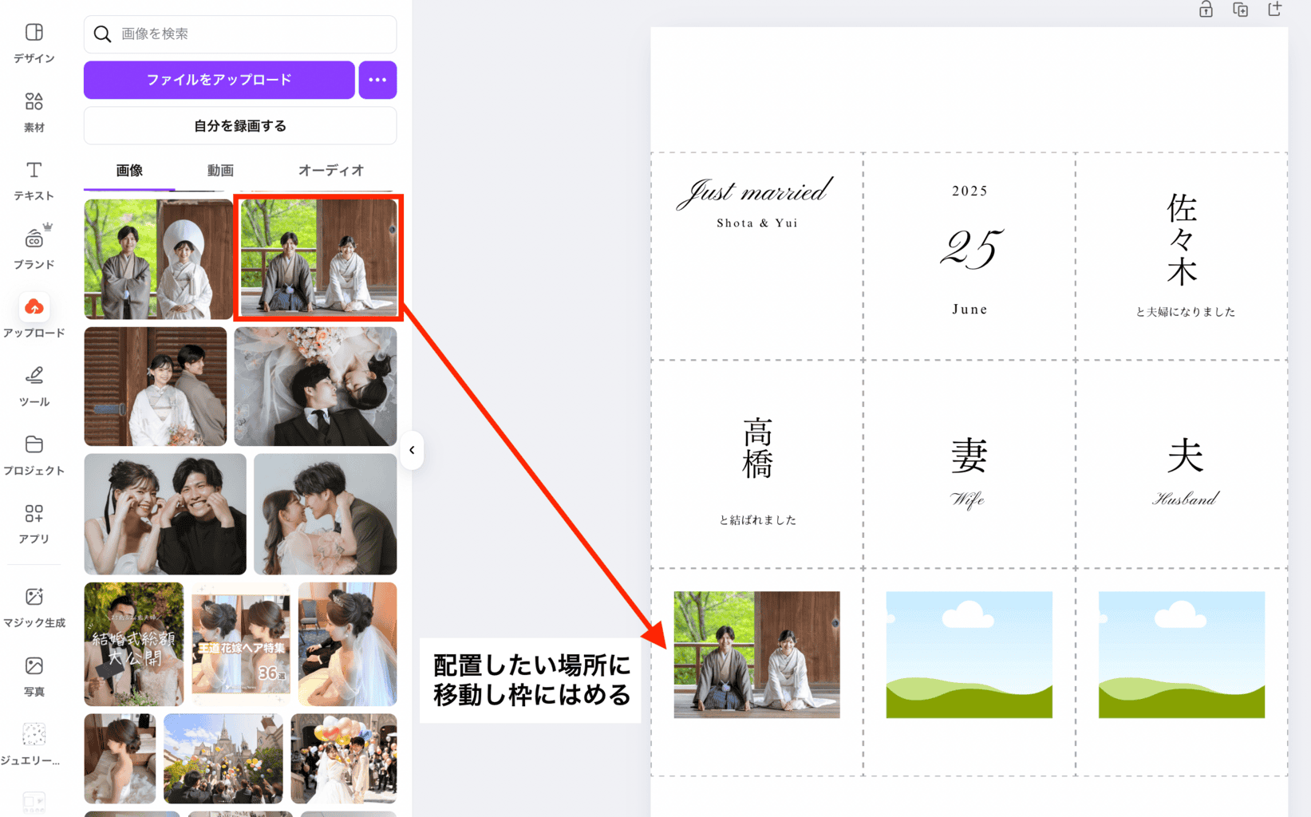
Task: Open the マジック生成 (Magic Media) panel
Action: pos(34,606)
